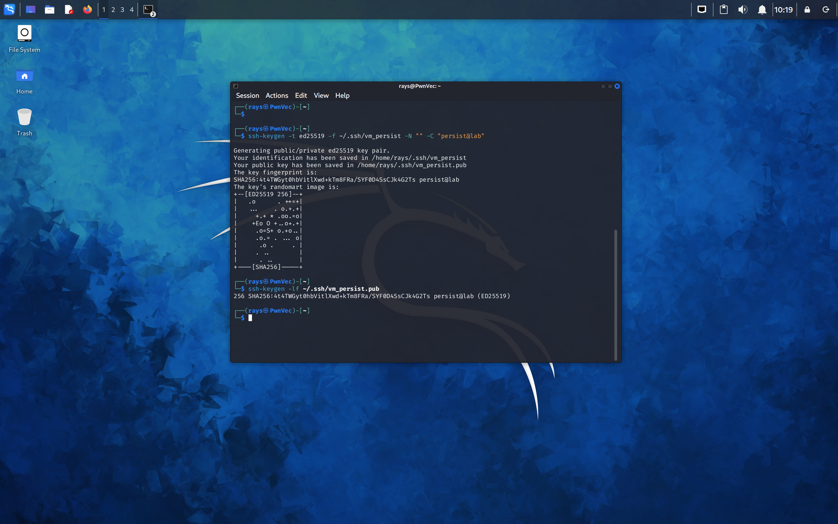Open the Trash desktop icon
The height and width of the screenshot is (524, 838).
click(x=24, y=122)
